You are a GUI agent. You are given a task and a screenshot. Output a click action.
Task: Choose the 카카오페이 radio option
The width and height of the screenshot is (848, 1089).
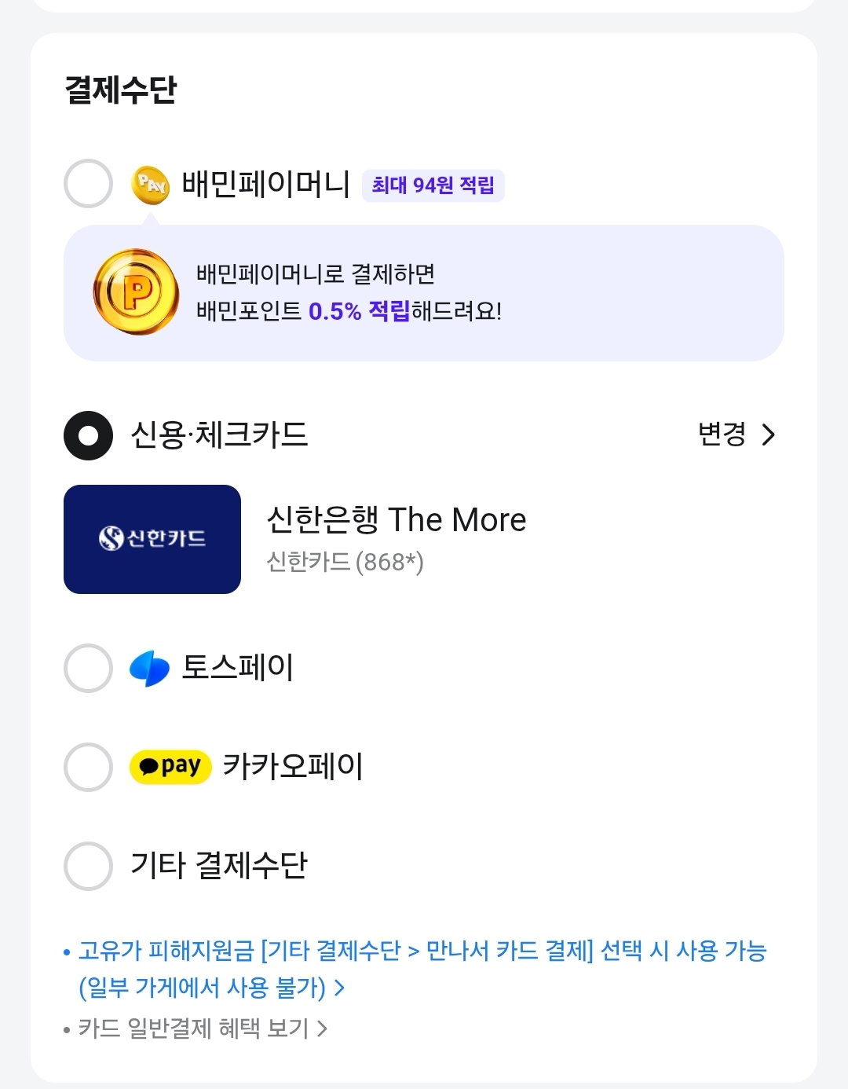coord(88,767)
